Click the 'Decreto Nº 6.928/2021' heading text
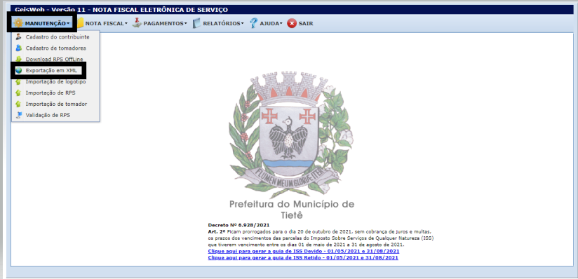The image size is (578, 279). (239, 225)
